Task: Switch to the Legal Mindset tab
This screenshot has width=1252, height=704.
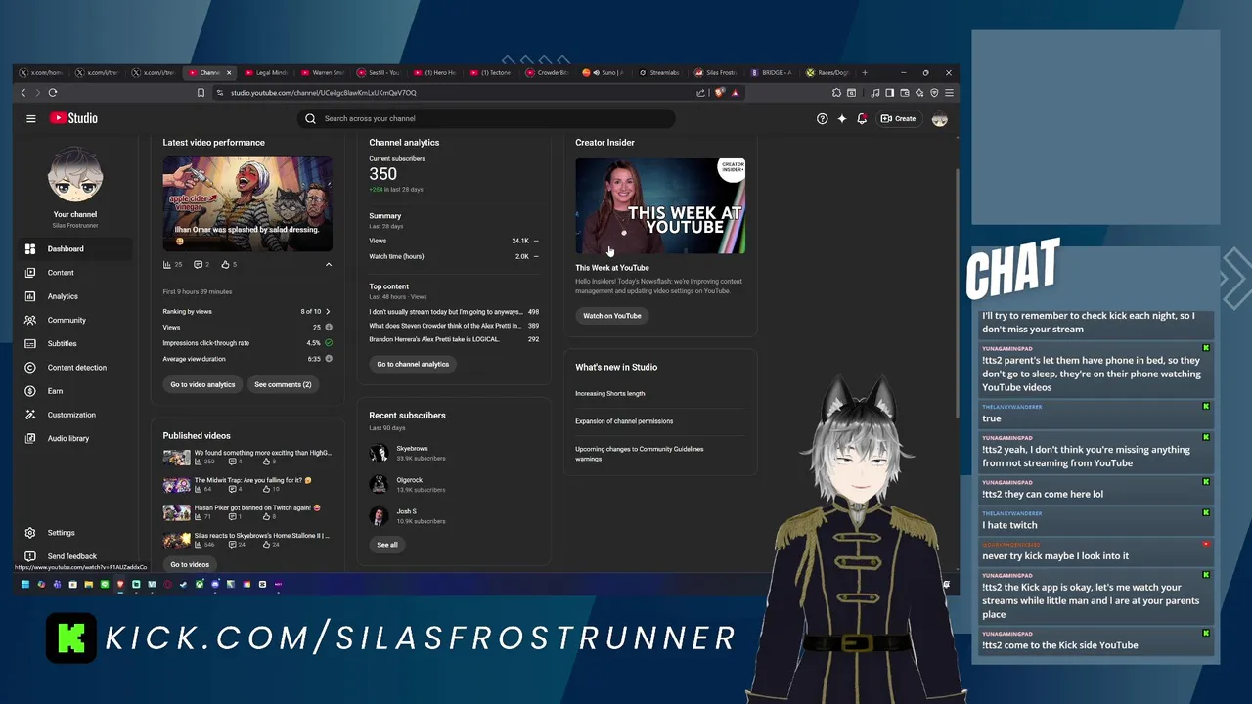Action: (x=266, y=72)
